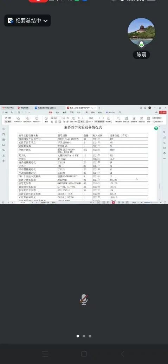Select the third page indicator dot

[90, 336]
